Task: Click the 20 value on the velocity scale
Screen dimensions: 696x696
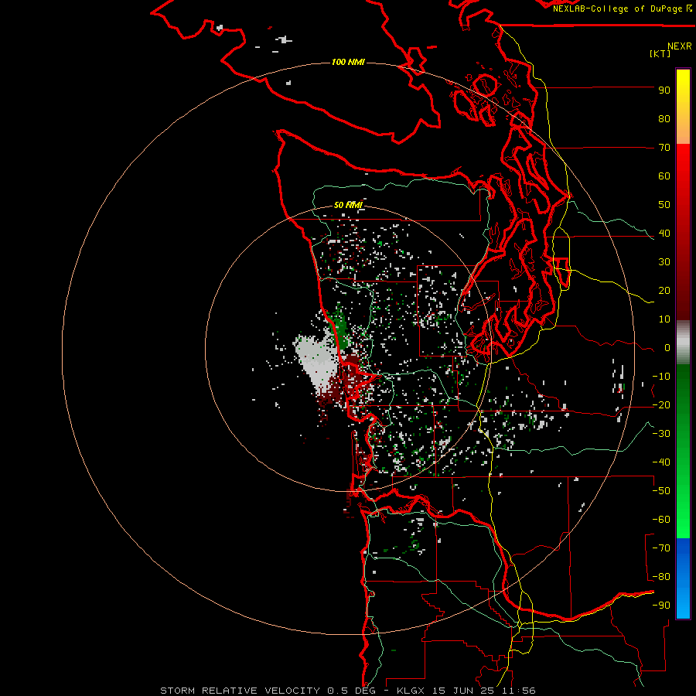Action: [664, 291]
